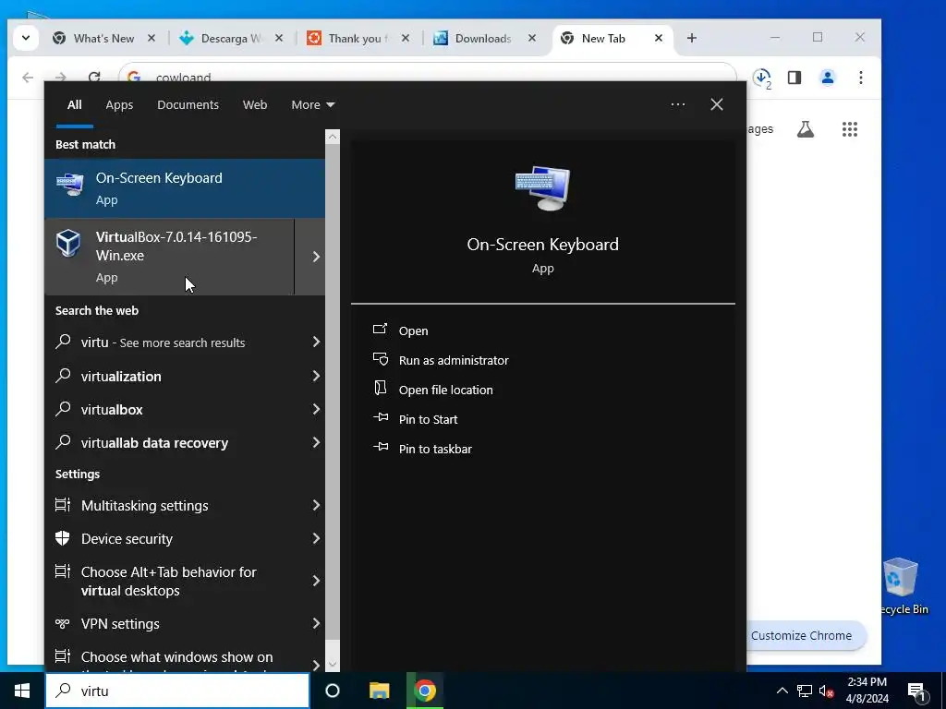The image size is (946, 709).
Task: Open More filter dropdown
Action: [x=312, y=105]
